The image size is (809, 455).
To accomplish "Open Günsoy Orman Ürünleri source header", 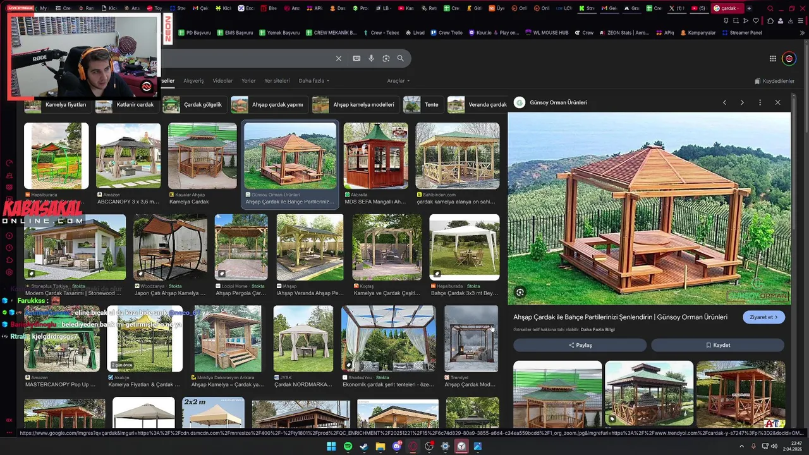I will pos(550,102).
